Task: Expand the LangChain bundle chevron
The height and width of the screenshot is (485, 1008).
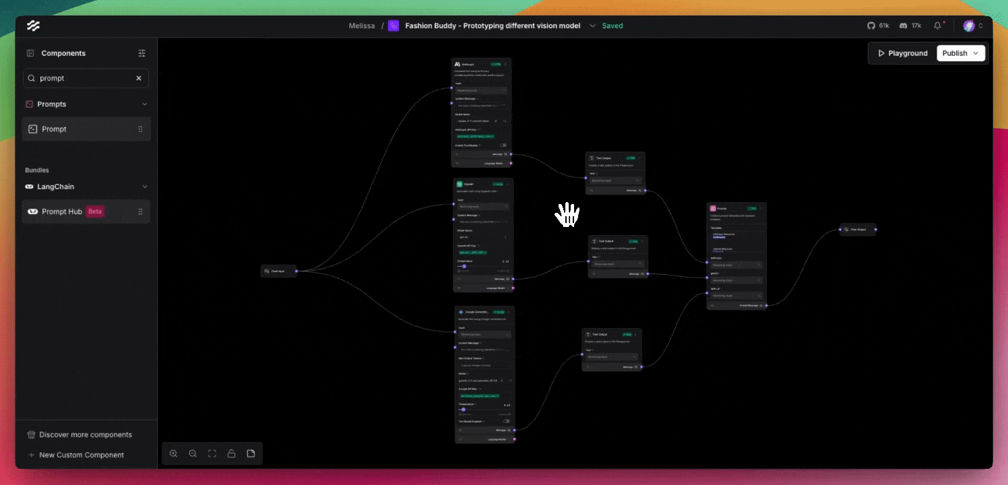Action: 144,187
